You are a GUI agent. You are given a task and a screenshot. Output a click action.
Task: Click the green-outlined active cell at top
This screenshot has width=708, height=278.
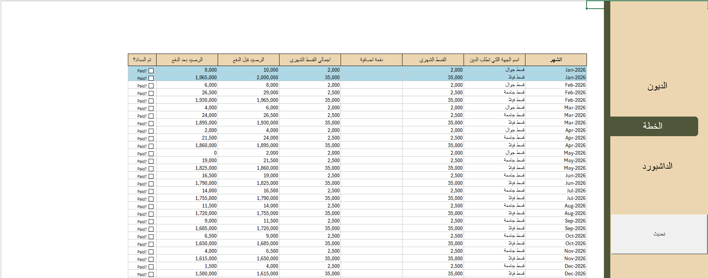point(595,5)
